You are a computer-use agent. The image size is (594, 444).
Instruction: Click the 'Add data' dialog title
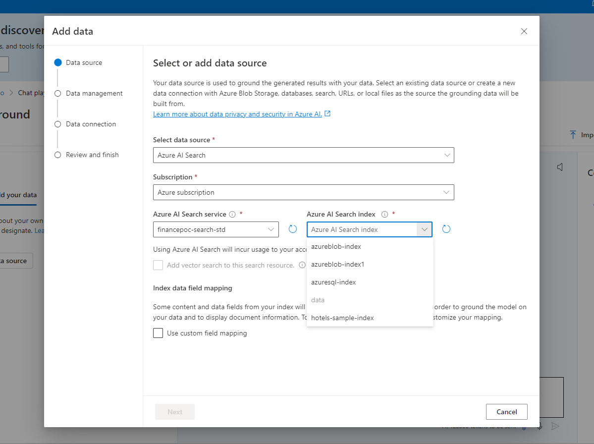pos(73,31)
